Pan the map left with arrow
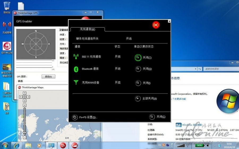 point(21,97)
